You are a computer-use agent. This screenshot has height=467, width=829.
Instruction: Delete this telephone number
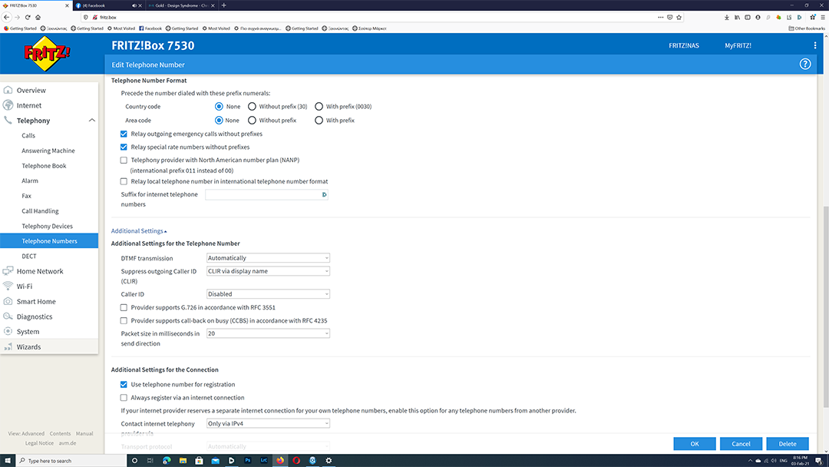pos(788,444)
